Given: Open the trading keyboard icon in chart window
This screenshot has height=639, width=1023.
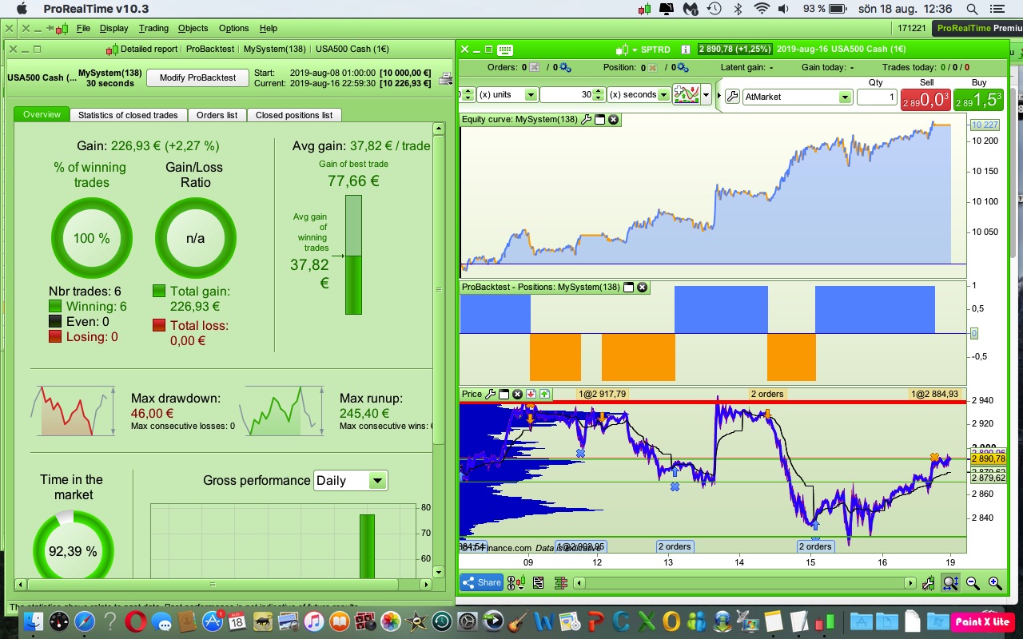Looking at the screenshot, I should pos(504,50).
